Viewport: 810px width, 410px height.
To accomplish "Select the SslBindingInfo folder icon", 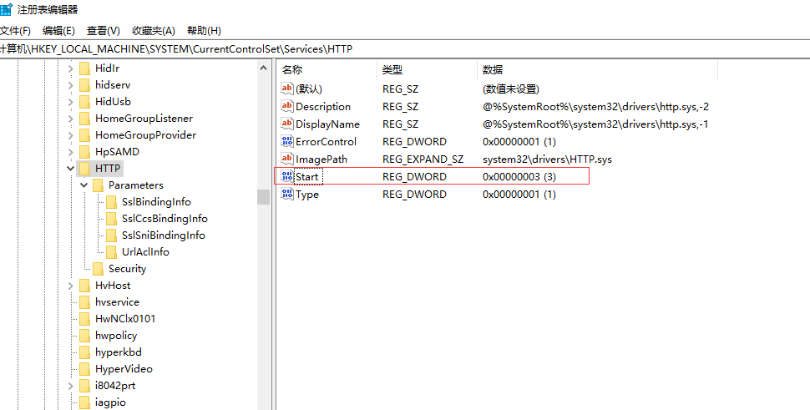I will coord(112,202).
